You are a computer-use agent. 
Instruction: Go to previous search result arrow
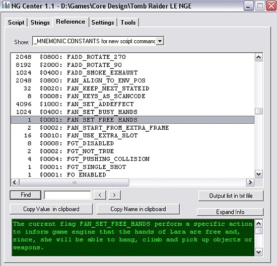[100, 195]
